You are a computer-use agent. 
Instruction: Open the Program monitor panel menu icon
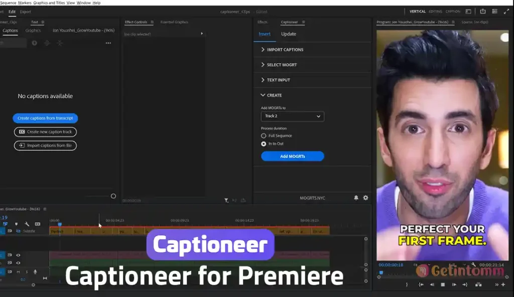point(453,22)
